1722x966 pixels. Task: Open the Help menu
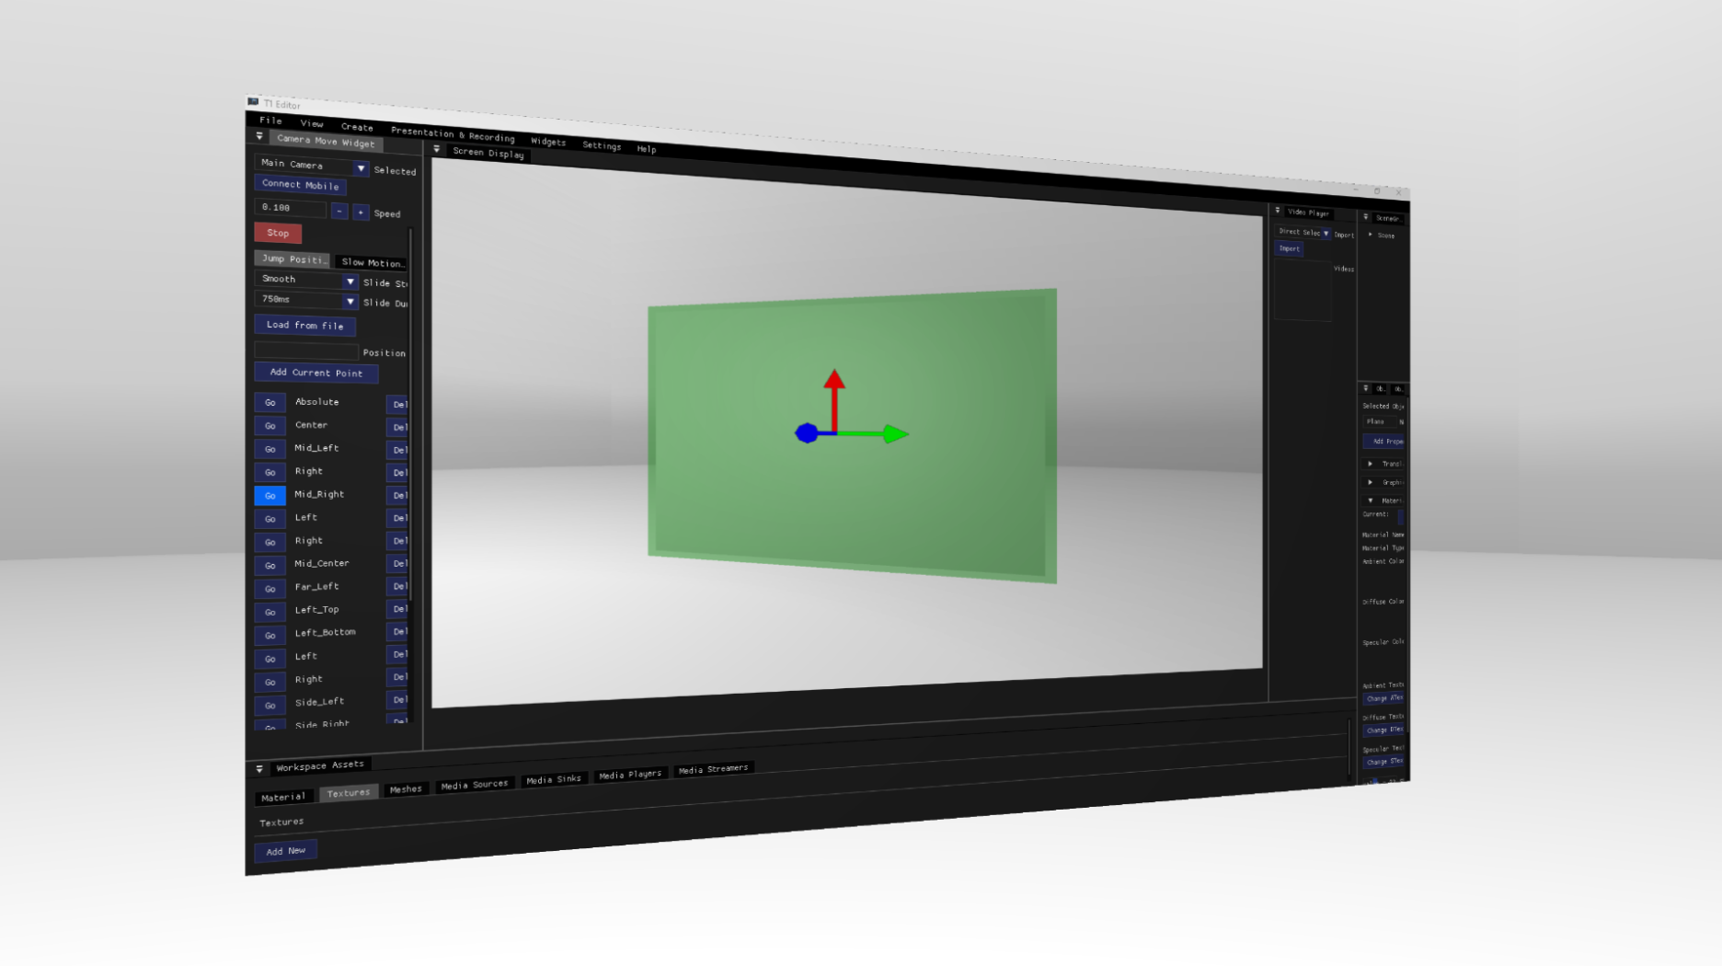point(647,149)
